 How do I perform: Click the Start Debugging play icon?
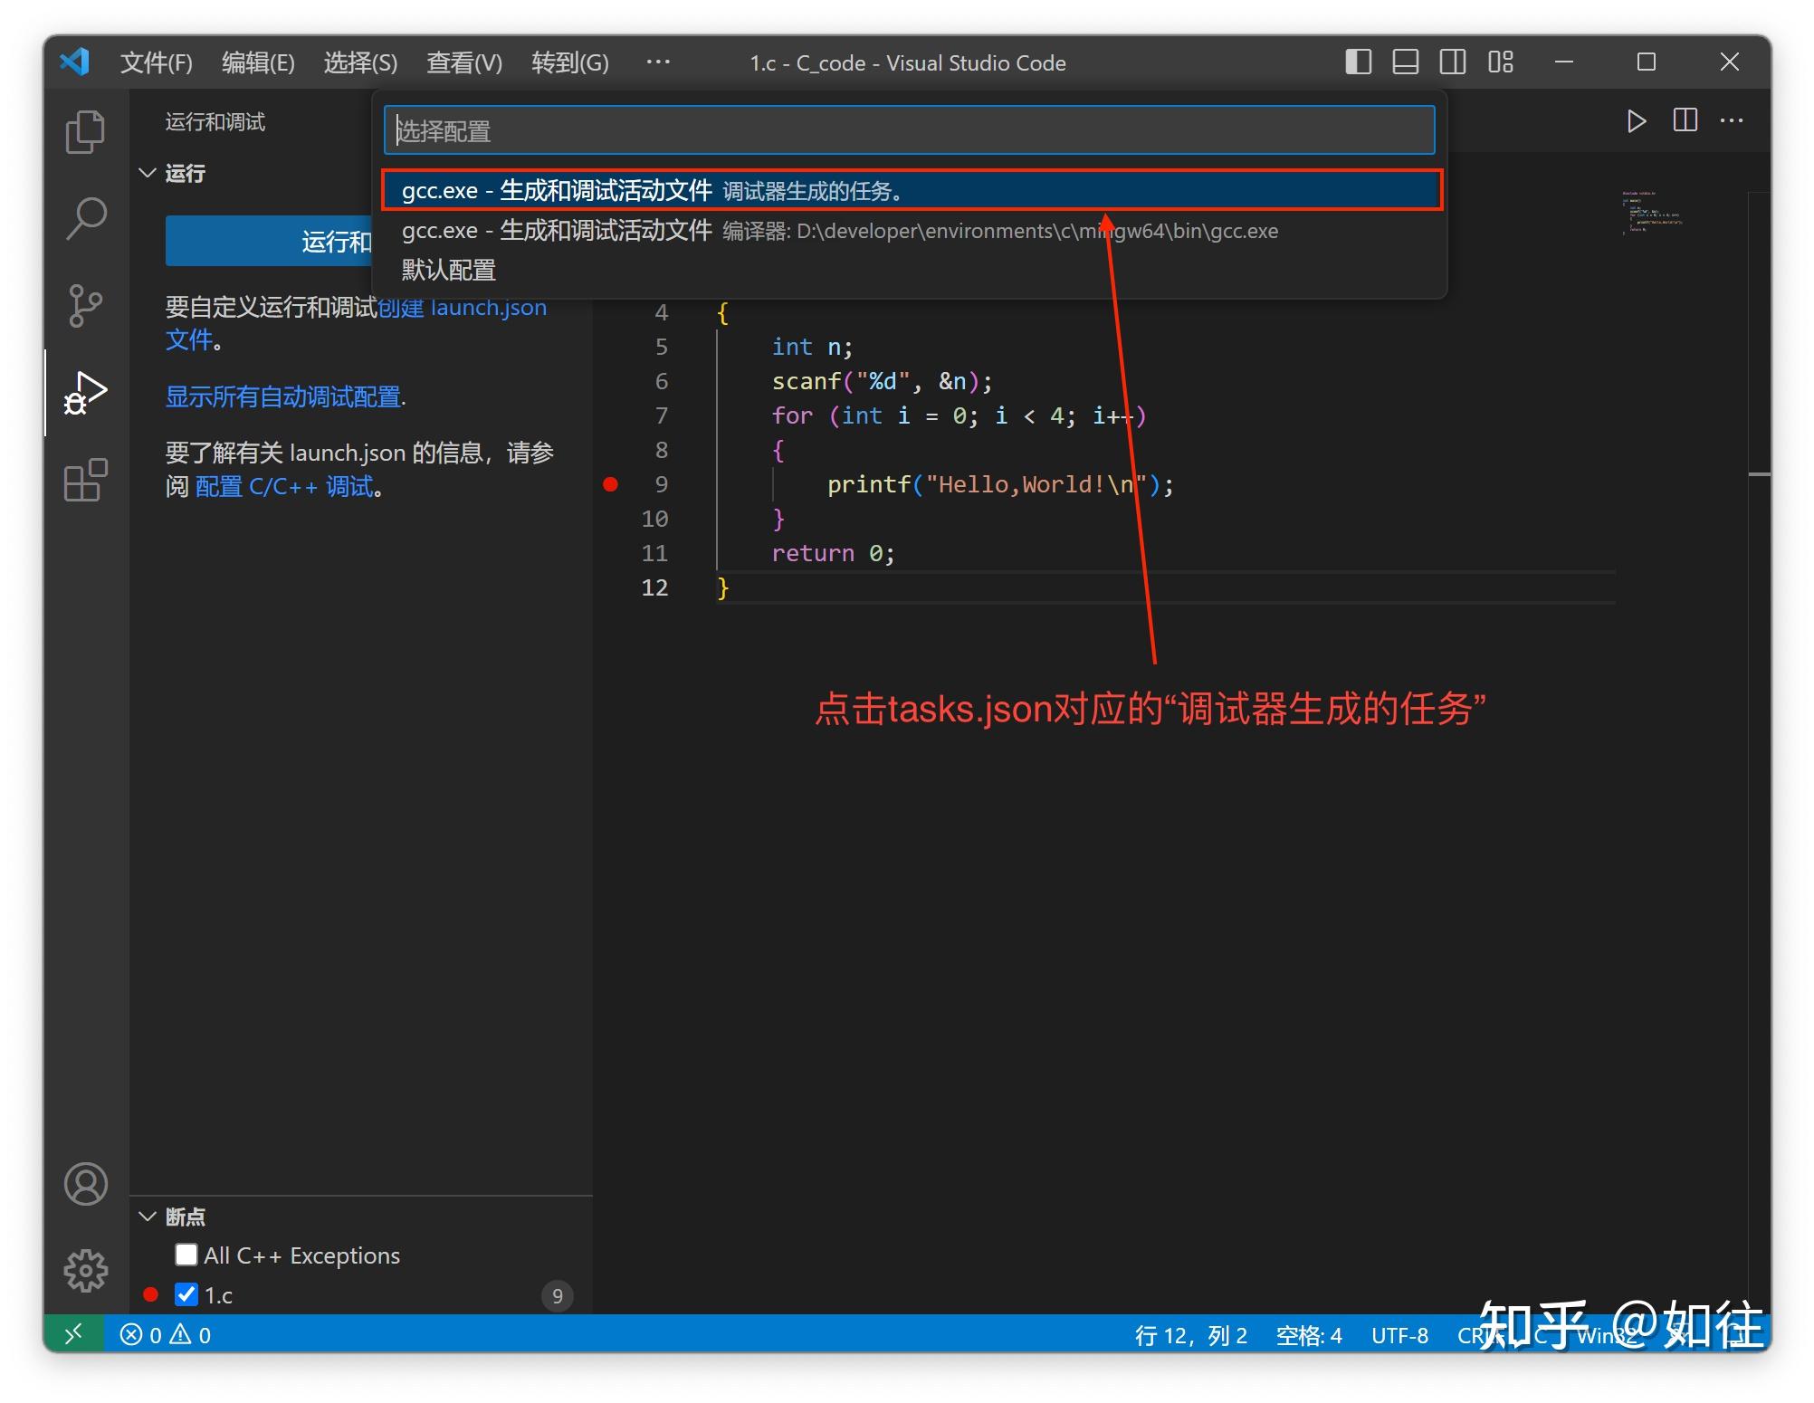[x=1636, y=120]
